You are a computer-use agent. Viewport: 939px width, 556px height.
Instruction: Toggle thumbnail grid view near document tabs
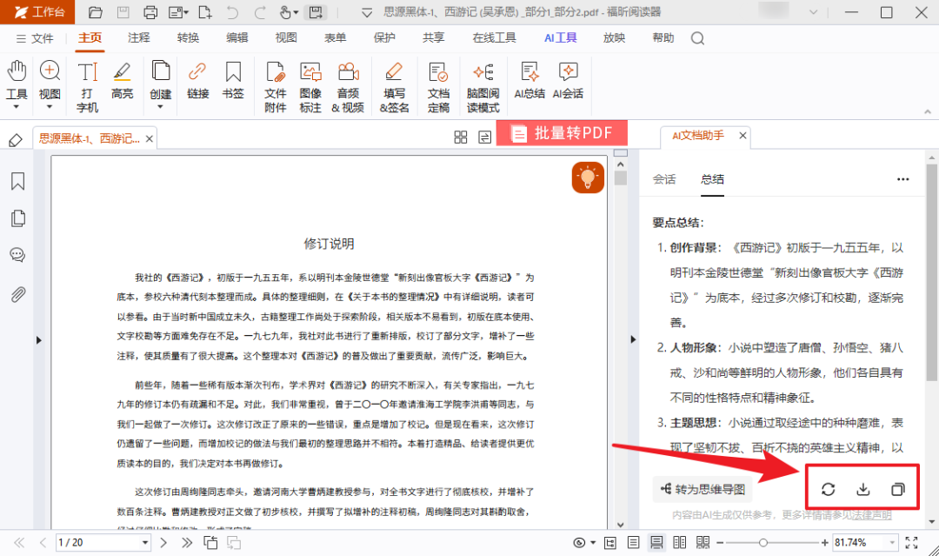coord(461,137)
